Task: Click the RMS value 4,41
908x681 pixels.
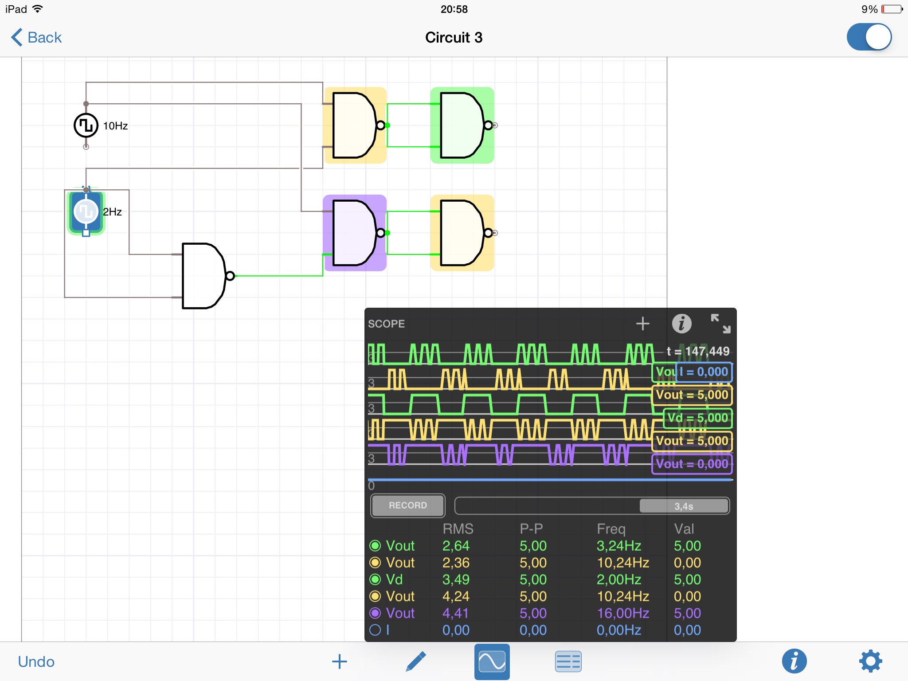Action: [455, 613]
